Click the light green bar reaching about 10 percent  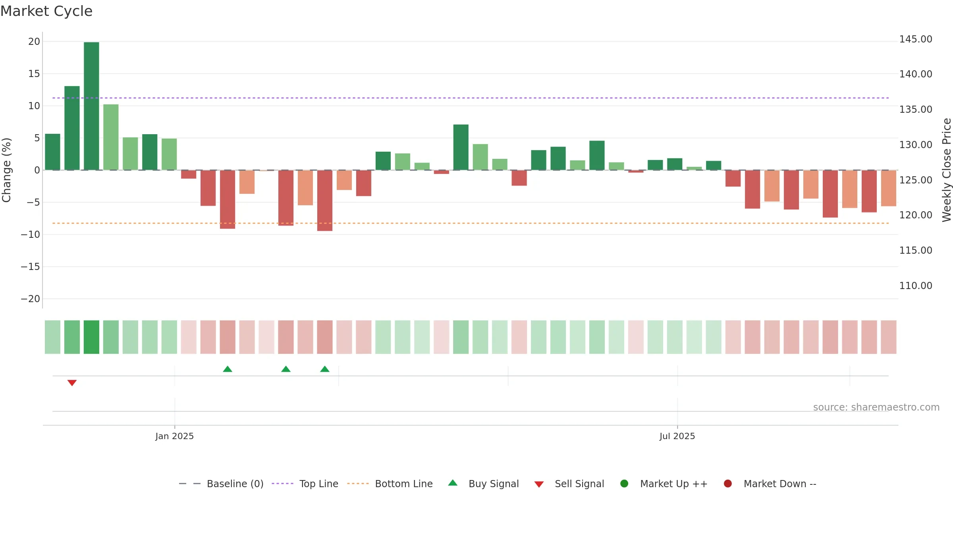[x=111, y=137]
